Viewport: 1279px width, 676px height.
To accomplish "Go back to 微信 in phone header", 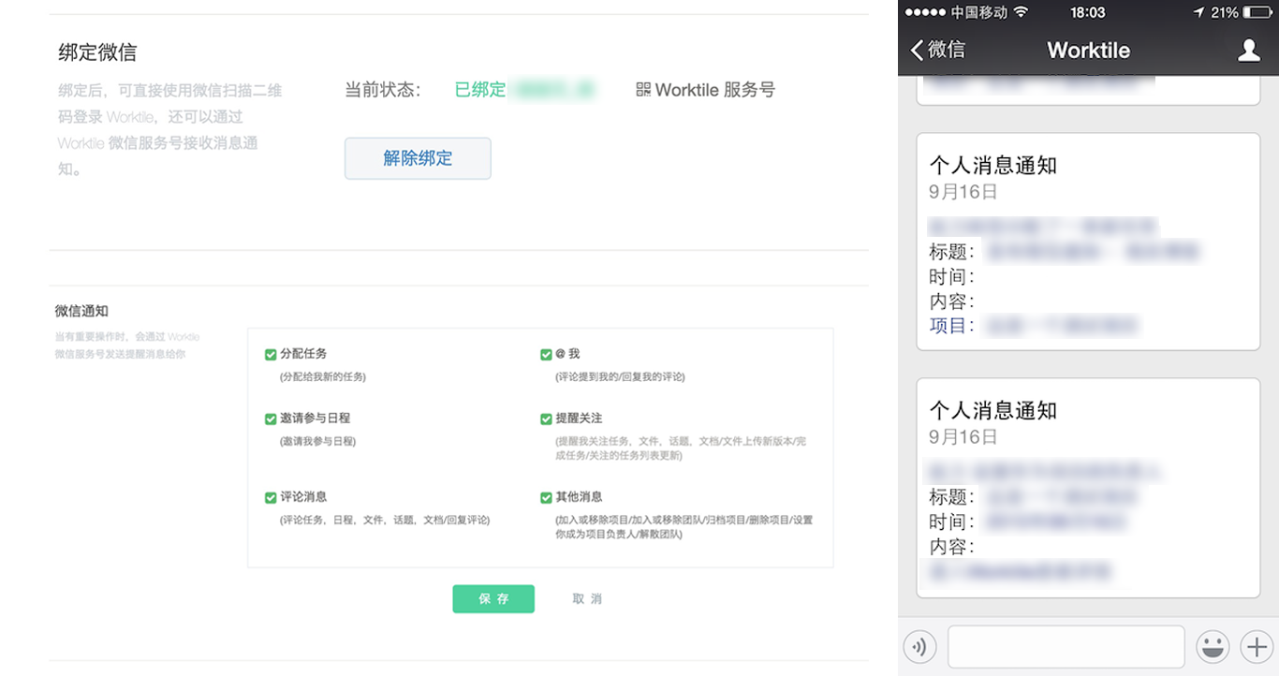I will (937, 50).
